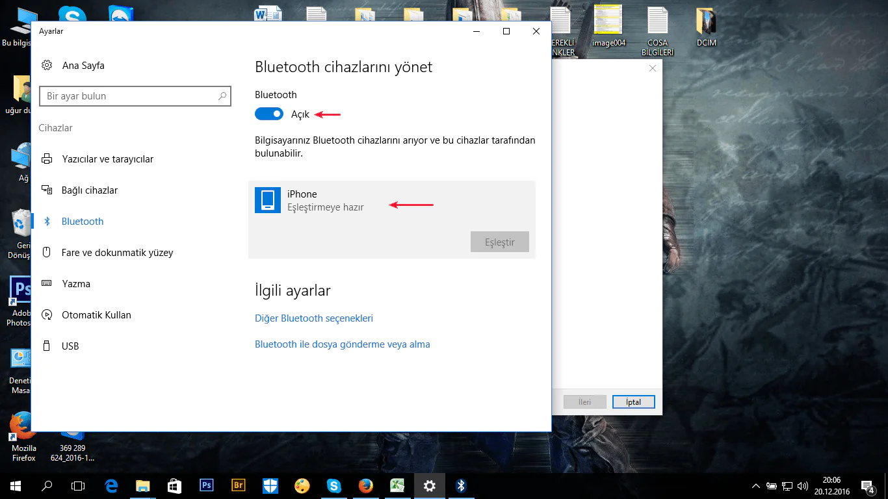Open Microsoft Edge from the taskbar
The height and width of the screenshot is (499, 888).
[111, 485]
